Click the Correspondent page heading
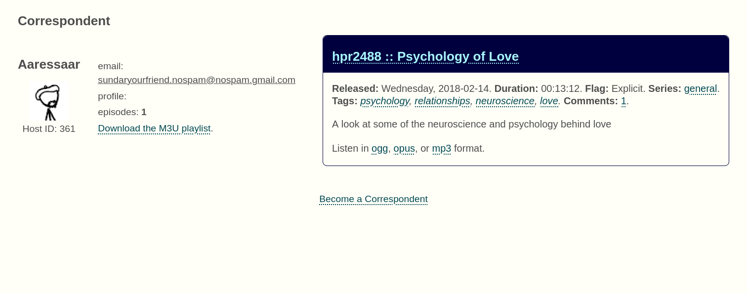The width and height of the screenshot is (747, 293). [64, 21]
